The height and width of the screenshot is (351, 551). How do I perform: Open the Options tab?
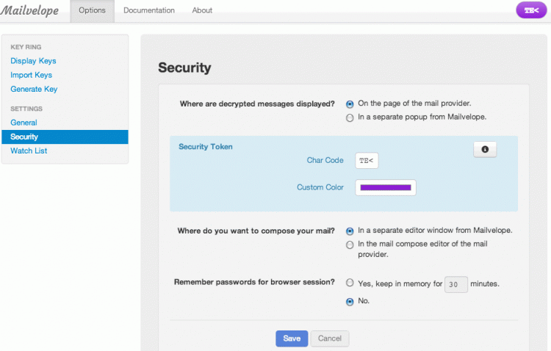click(x=92, y=10)
